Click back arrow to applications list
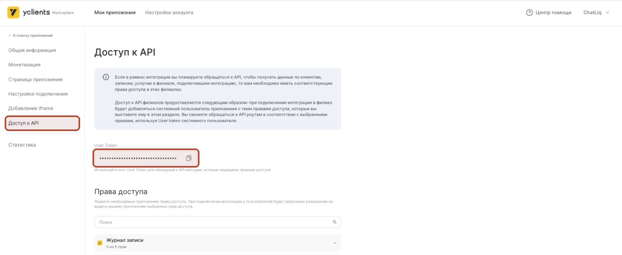Screen dimensions: 622x255 [10, 35]
